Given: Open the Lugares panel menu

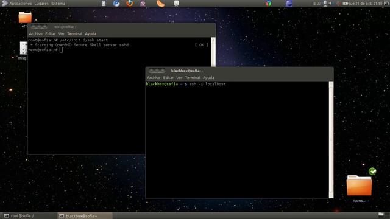Looking at the screenshot, I should [x=41, y=4].
